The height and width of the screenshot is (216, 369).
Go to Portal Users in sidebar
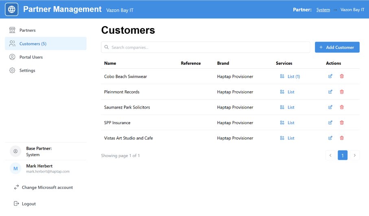(31, 57)
